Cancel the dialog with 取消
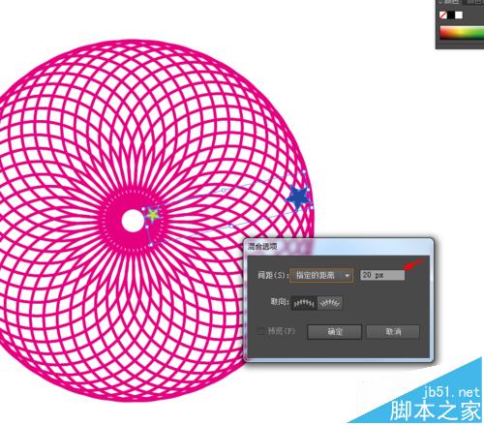The height and width of the screenshot is (425, 484). pyautogui.click(x=393, y=332)
